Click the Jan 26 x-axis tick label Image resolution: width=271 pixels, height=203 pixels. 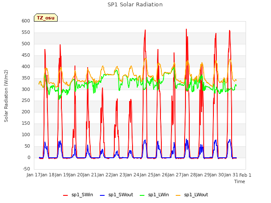161,175
